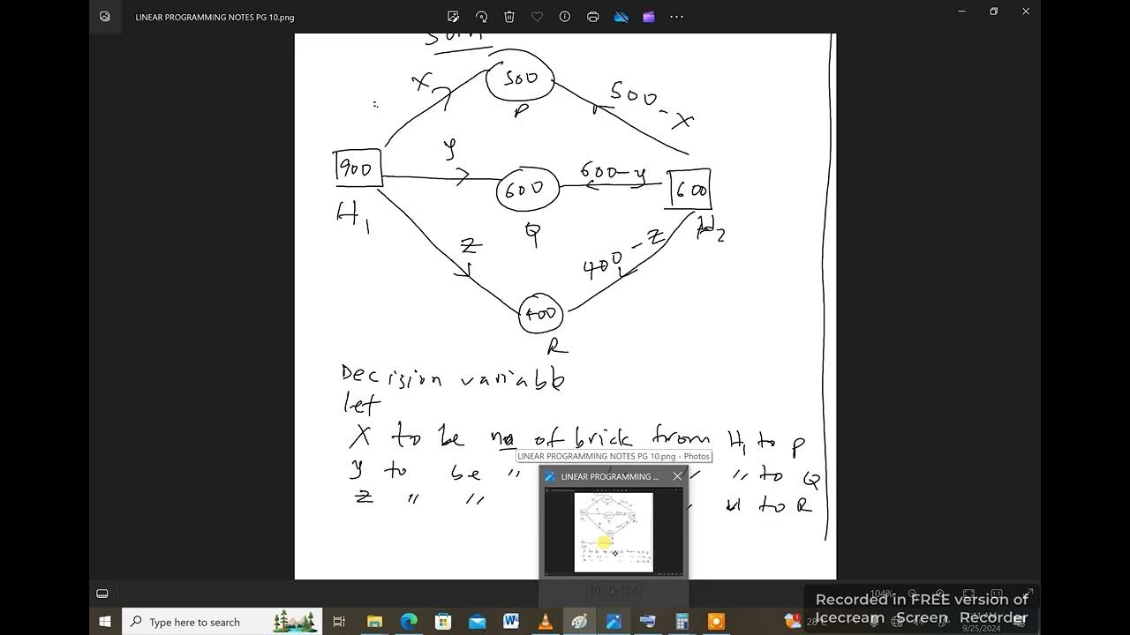Open the Edit image tool
Viewport: 1130px width, 635px height.
(x=453, y=17)
